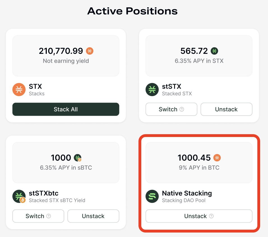Click the orange STX token logo
Viewport: 268px width, 237px height.
pyautogui.click(x=19, y=90)
